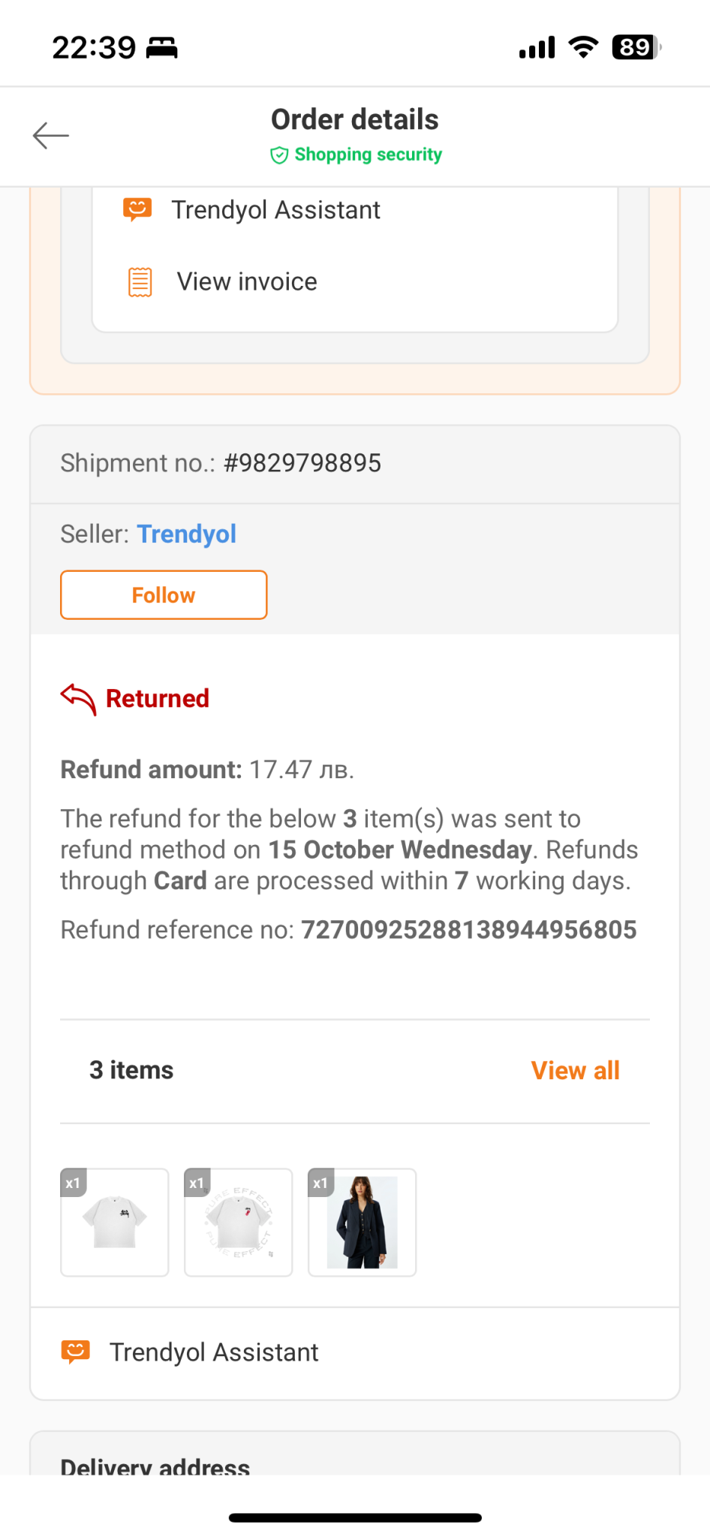Viewport: 710px width, 1537px height.
Task: Open the Pure Effect t-shirt thumbnail
Action: pos(239,1222)
